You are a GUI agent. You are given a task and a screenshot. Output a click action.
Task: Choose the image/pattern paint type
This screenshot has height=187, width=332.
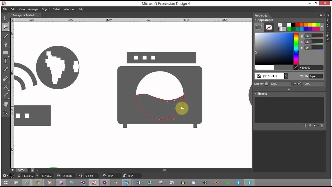[x=284, y=29]
